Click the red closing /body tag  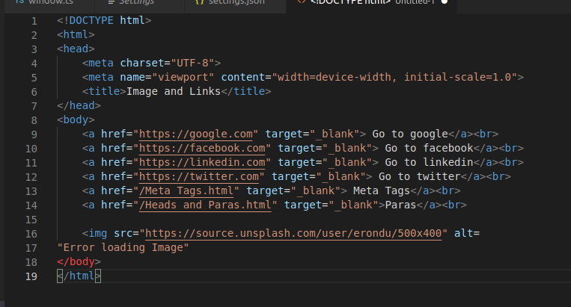(x=79, y=261)
